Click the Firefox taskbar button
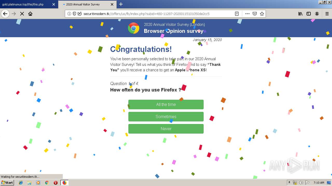This screenshot has height=186, width=332. 65,183
